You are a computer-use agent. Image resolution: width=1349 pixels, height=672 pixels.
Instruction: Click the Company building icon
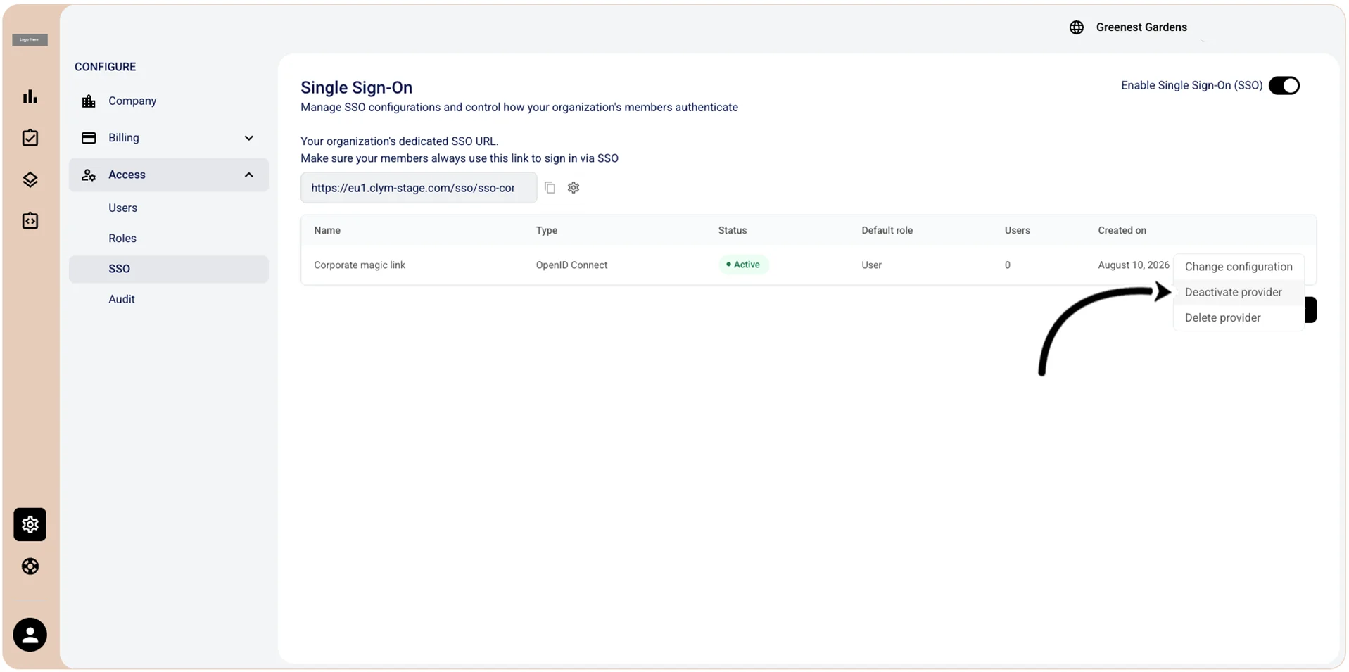pos(89,101)
